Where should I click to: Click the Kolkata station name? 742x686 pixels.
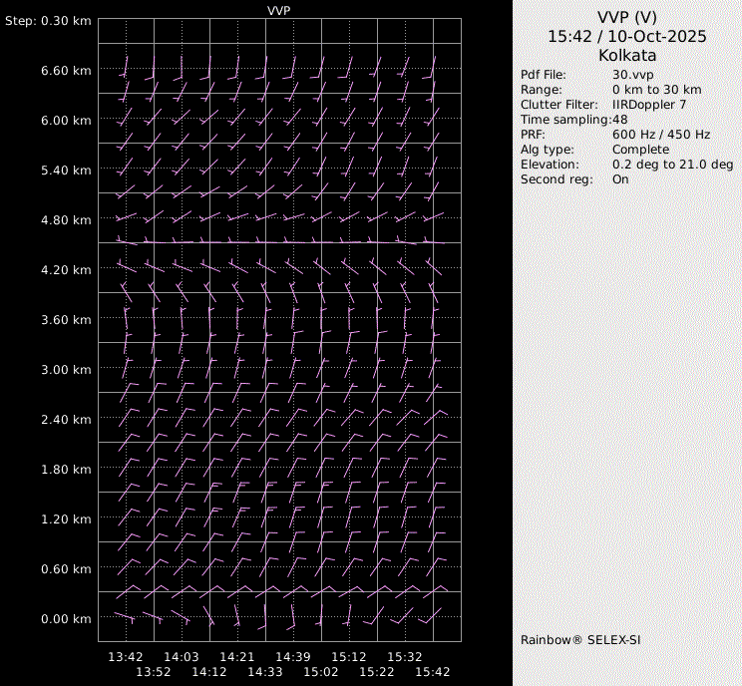(x=626, y=55)
